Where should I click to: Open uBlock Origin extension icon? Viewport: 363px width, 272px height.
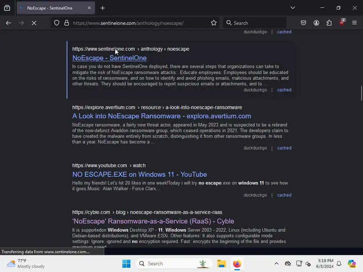[x=342, y=22]
